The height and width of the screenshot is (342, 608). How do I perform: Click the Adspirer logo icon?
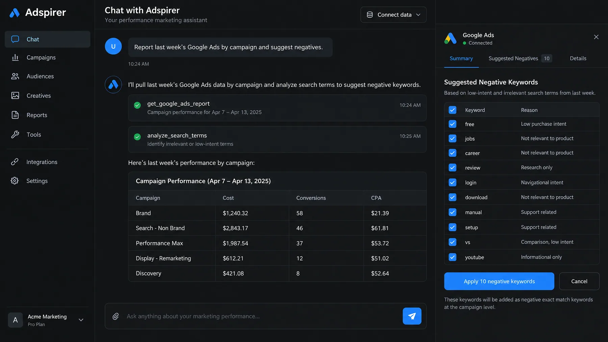[x=15, y=13]
